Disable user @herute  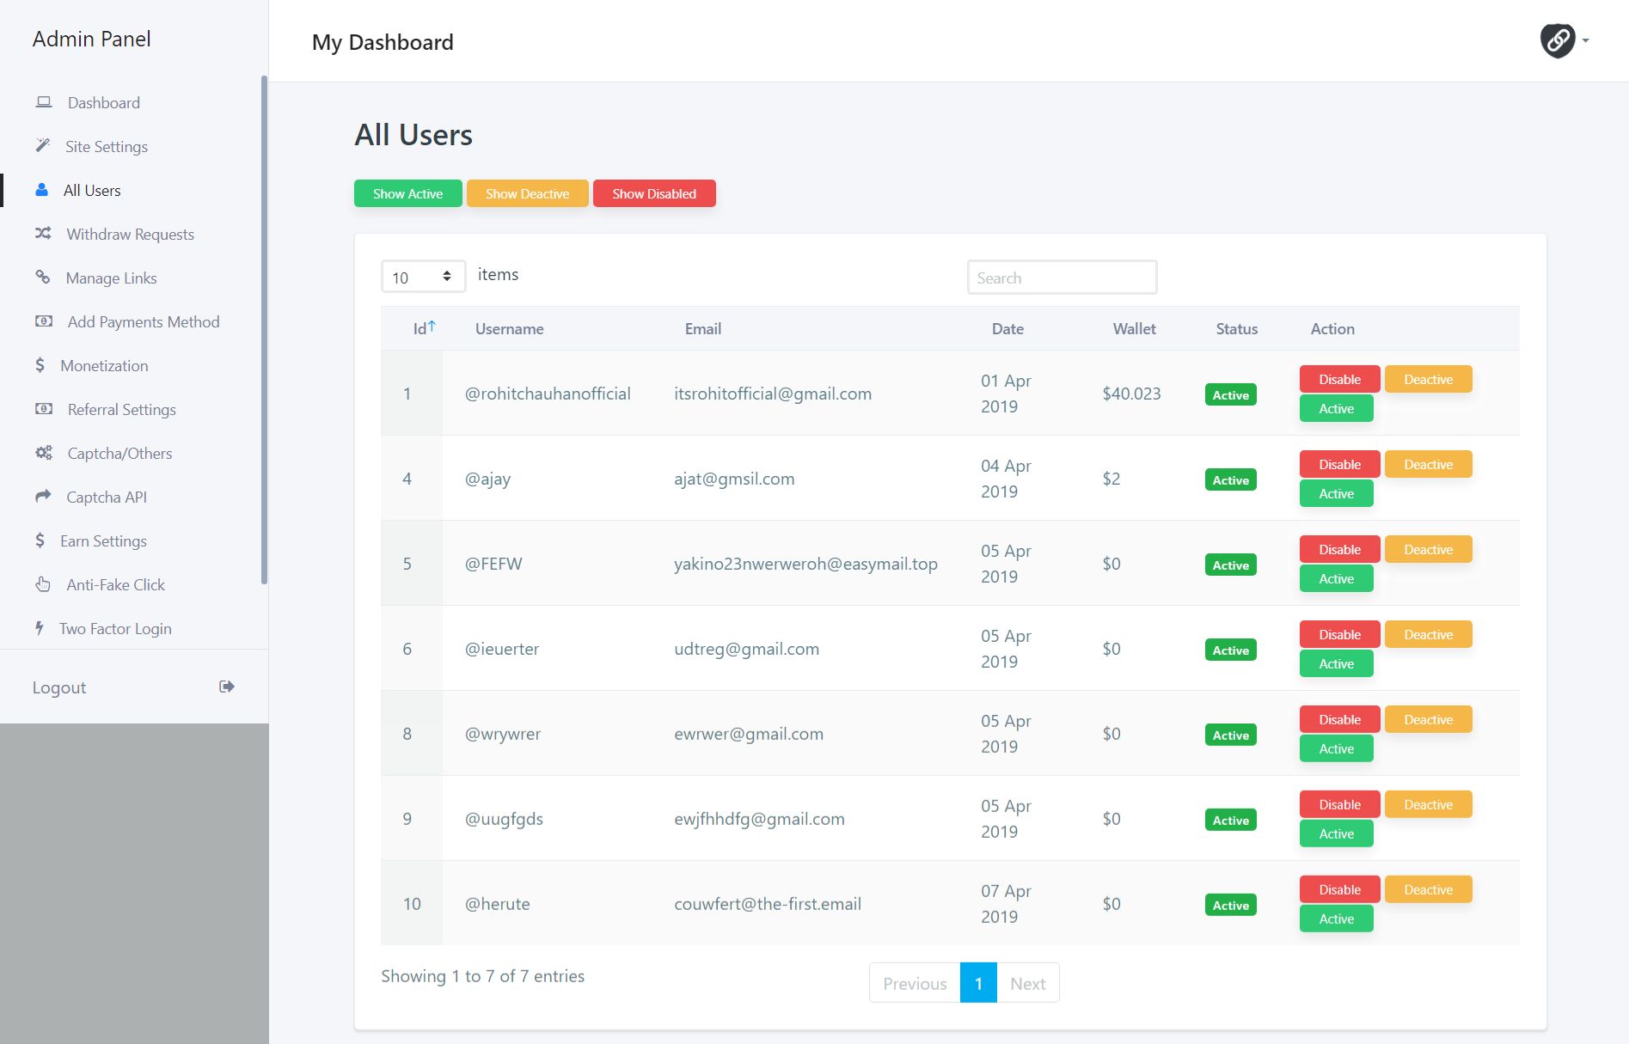pyautogui.click(x=1340, y=889)
